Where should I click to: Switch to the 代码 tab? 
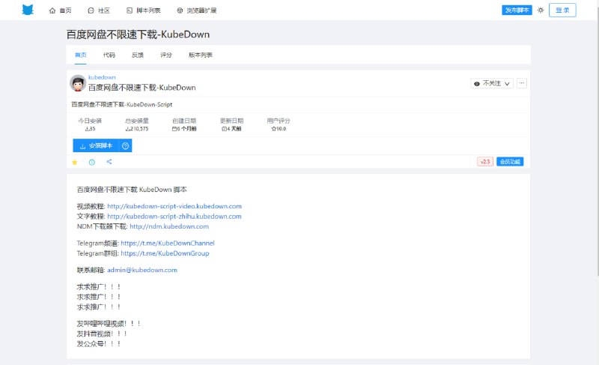109,55
